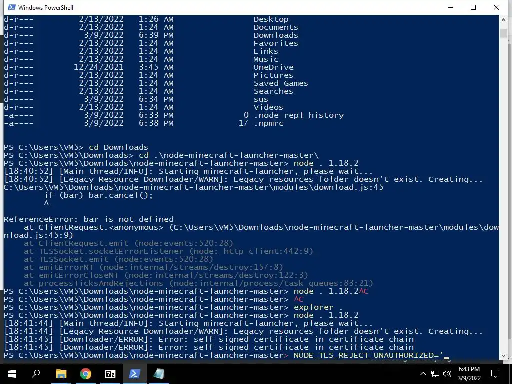Click the 'at processTicksAndRejections' stack trace line
The image size is (512, 384).
[x=198, y=283]
